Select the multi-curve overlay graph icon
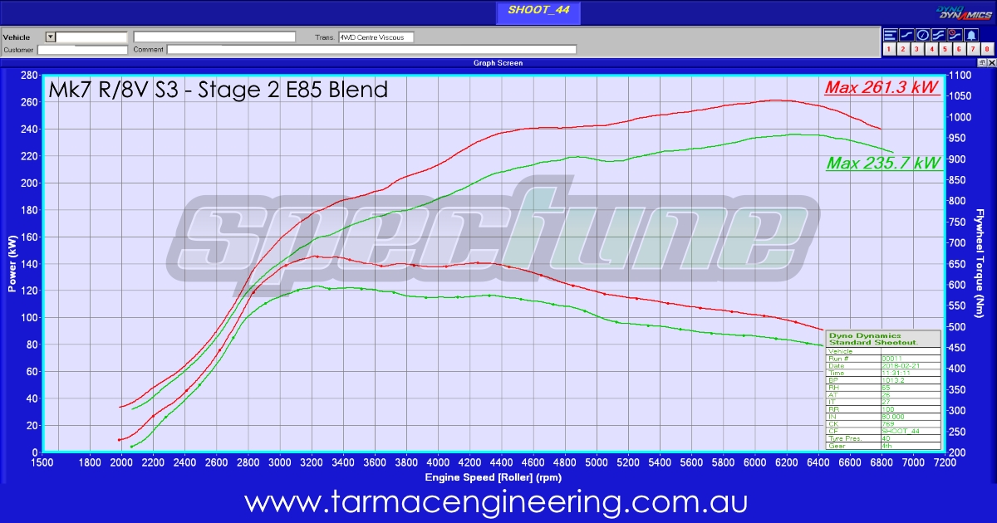 (x=938, y=35)
